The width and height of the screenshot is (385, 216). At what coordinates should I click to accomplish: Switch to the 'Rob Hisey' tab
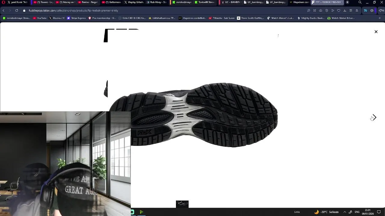(156, 2)
